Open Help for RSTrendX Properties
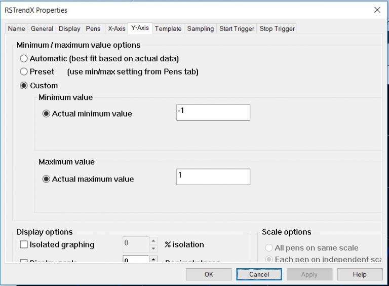Image resolution: width=389 pixels, height=286 pixels. 359,274
